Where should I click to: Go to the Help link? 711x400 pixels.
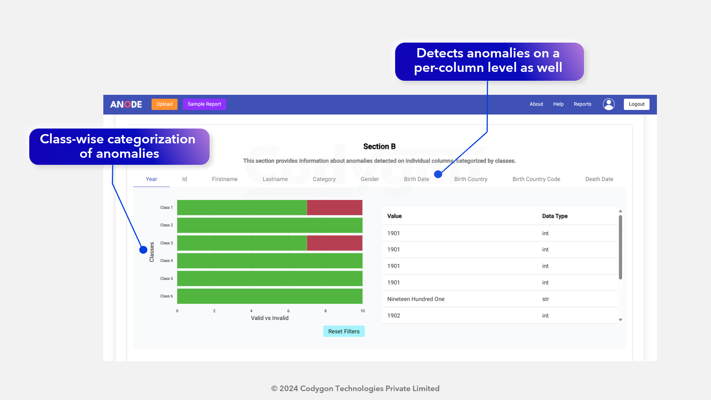[x=558, y=104]
